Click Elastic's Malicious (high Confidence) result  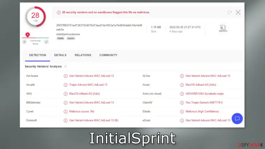coord(202,111)
